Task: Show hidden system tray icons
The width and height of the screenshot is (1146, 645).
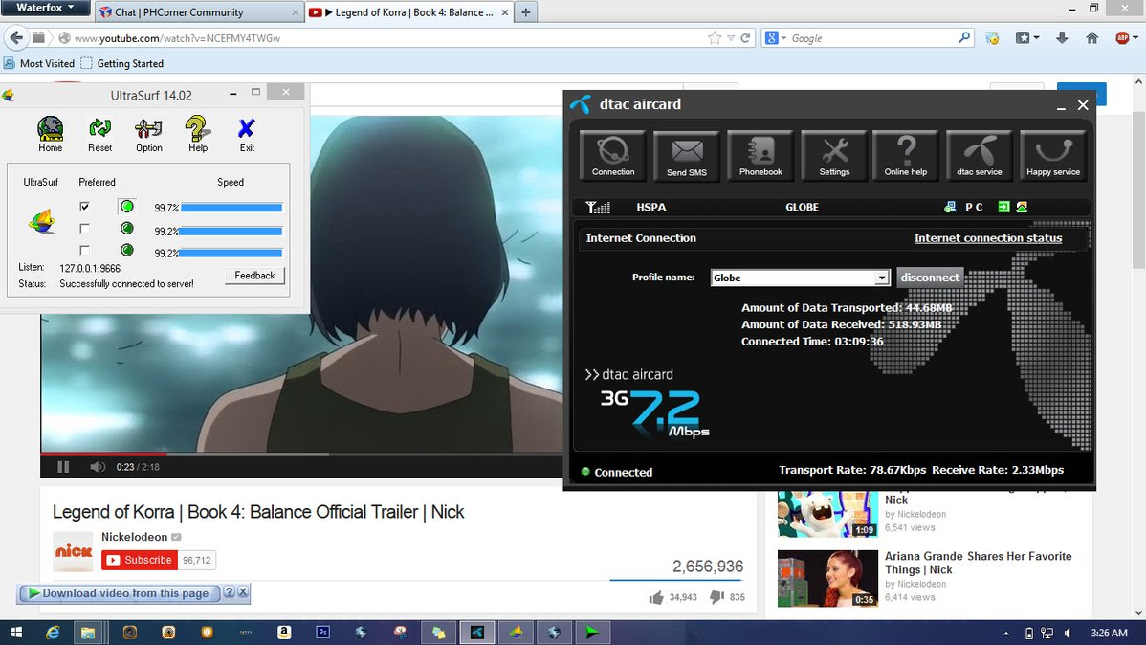Action: (1005, 634)
